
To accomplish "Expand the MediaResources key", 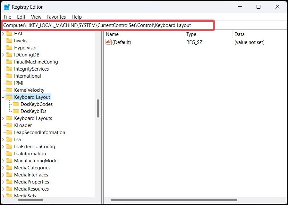I will (3, 189).
